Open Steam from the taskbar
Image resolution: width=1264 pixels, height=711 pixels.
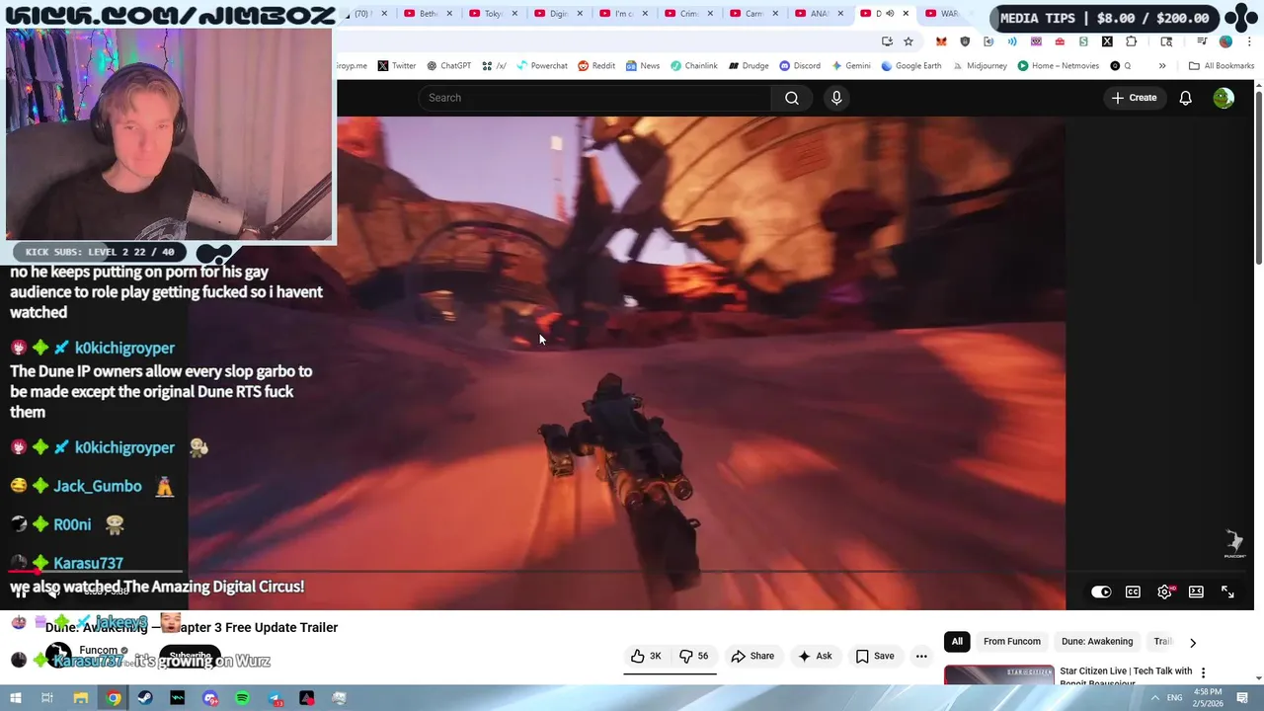click(x=145, y=698)
